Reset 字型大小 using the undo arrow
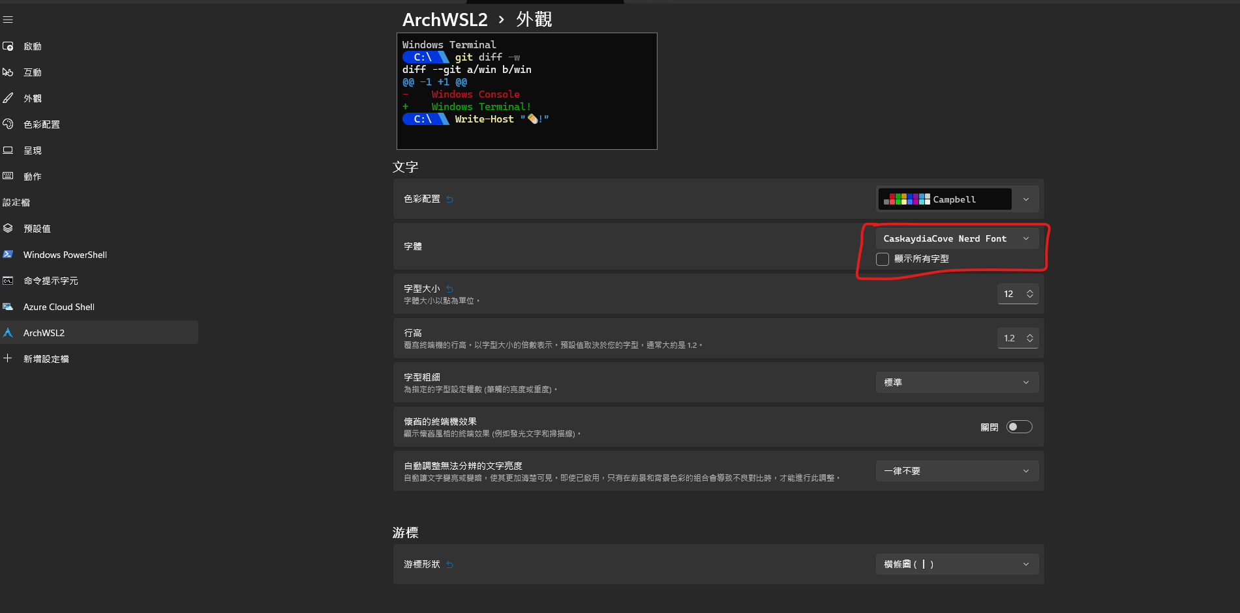The height and width of the screenshot is (613, 1240). [449, 288]
